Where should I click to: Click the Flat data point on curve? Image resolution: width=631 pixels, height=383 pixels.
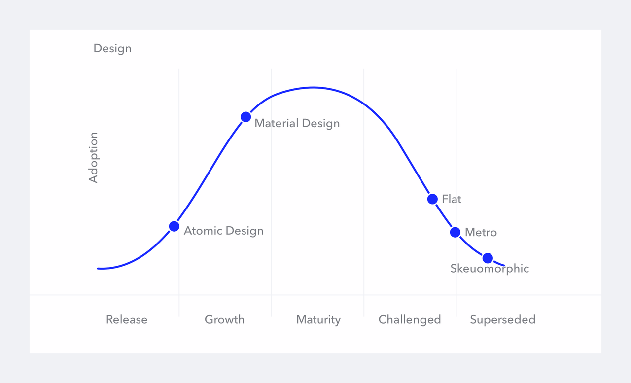pyautogui.click(x=432, y=199)
